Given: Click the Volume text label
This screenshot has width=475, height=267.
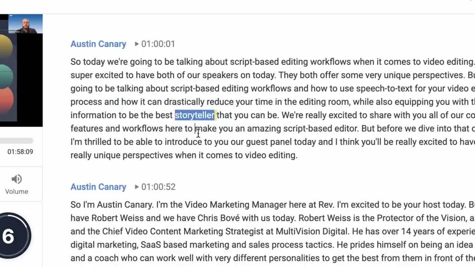Looking at the screenshot, I should point(17,191).
